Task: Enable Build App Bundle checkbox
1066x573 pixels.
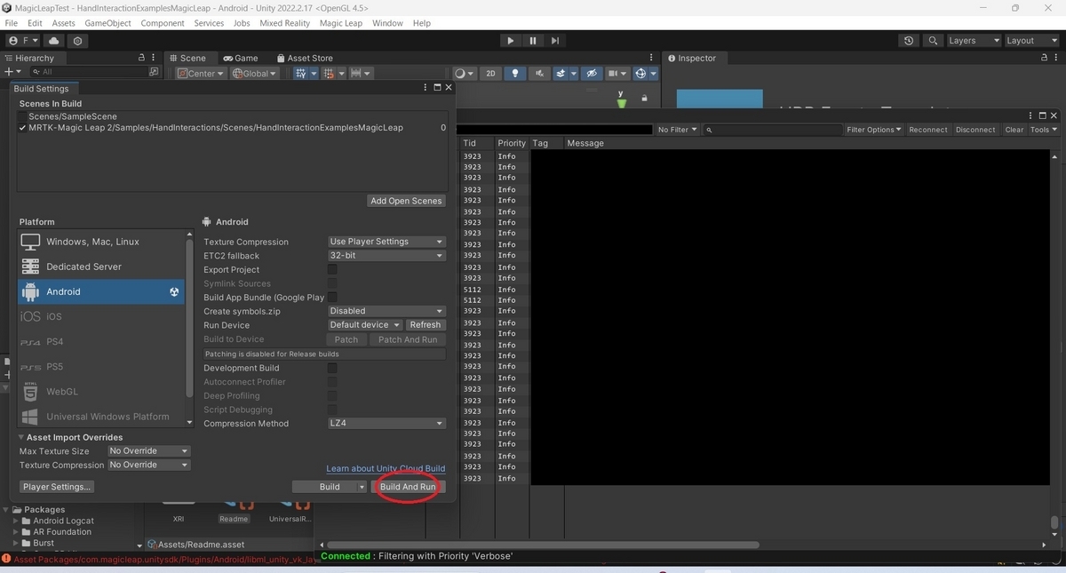Action: click(332, 297)
